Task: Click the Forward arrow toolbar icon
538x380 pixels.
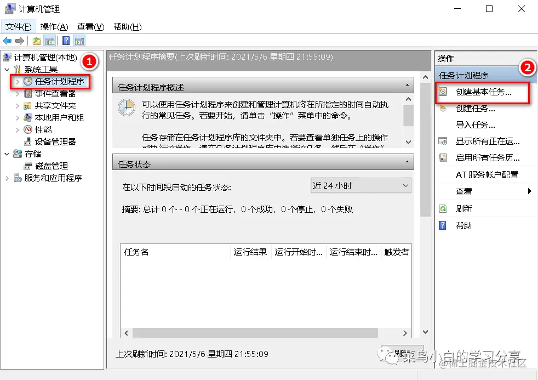Action: (x=20, y=41)
